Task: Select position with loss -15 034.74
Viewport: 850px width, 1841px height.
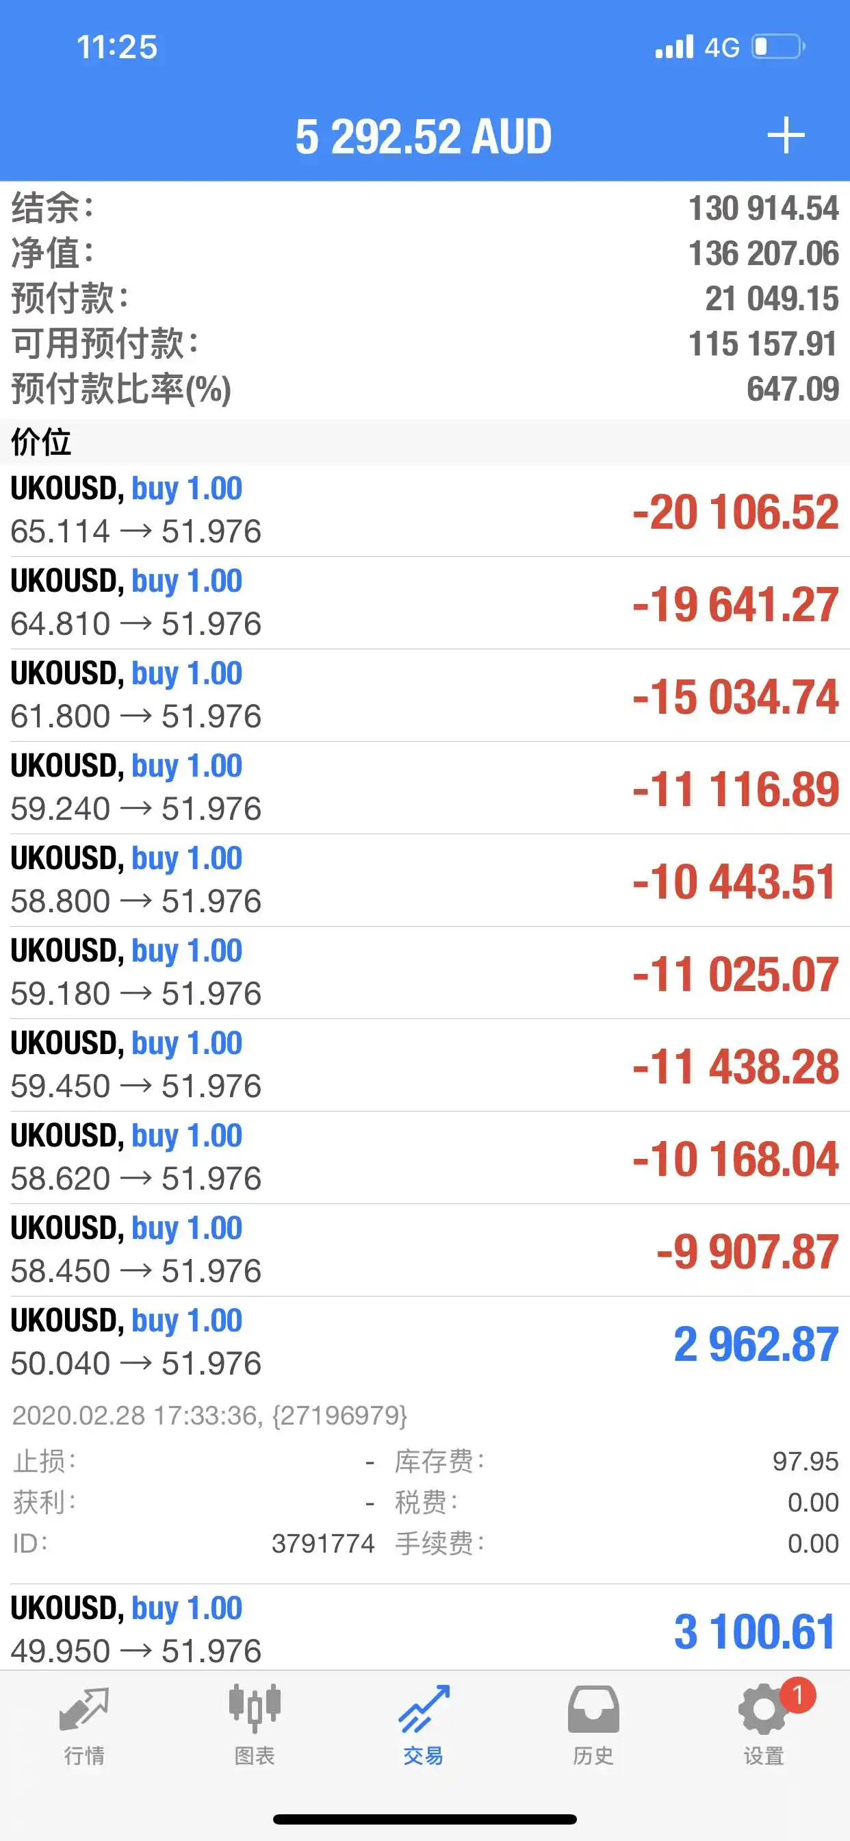Action: click(425, 695)
